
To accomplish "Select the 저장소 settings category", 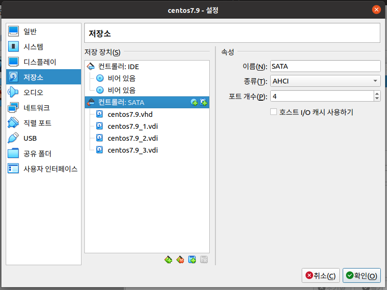I will coord(43,77).
